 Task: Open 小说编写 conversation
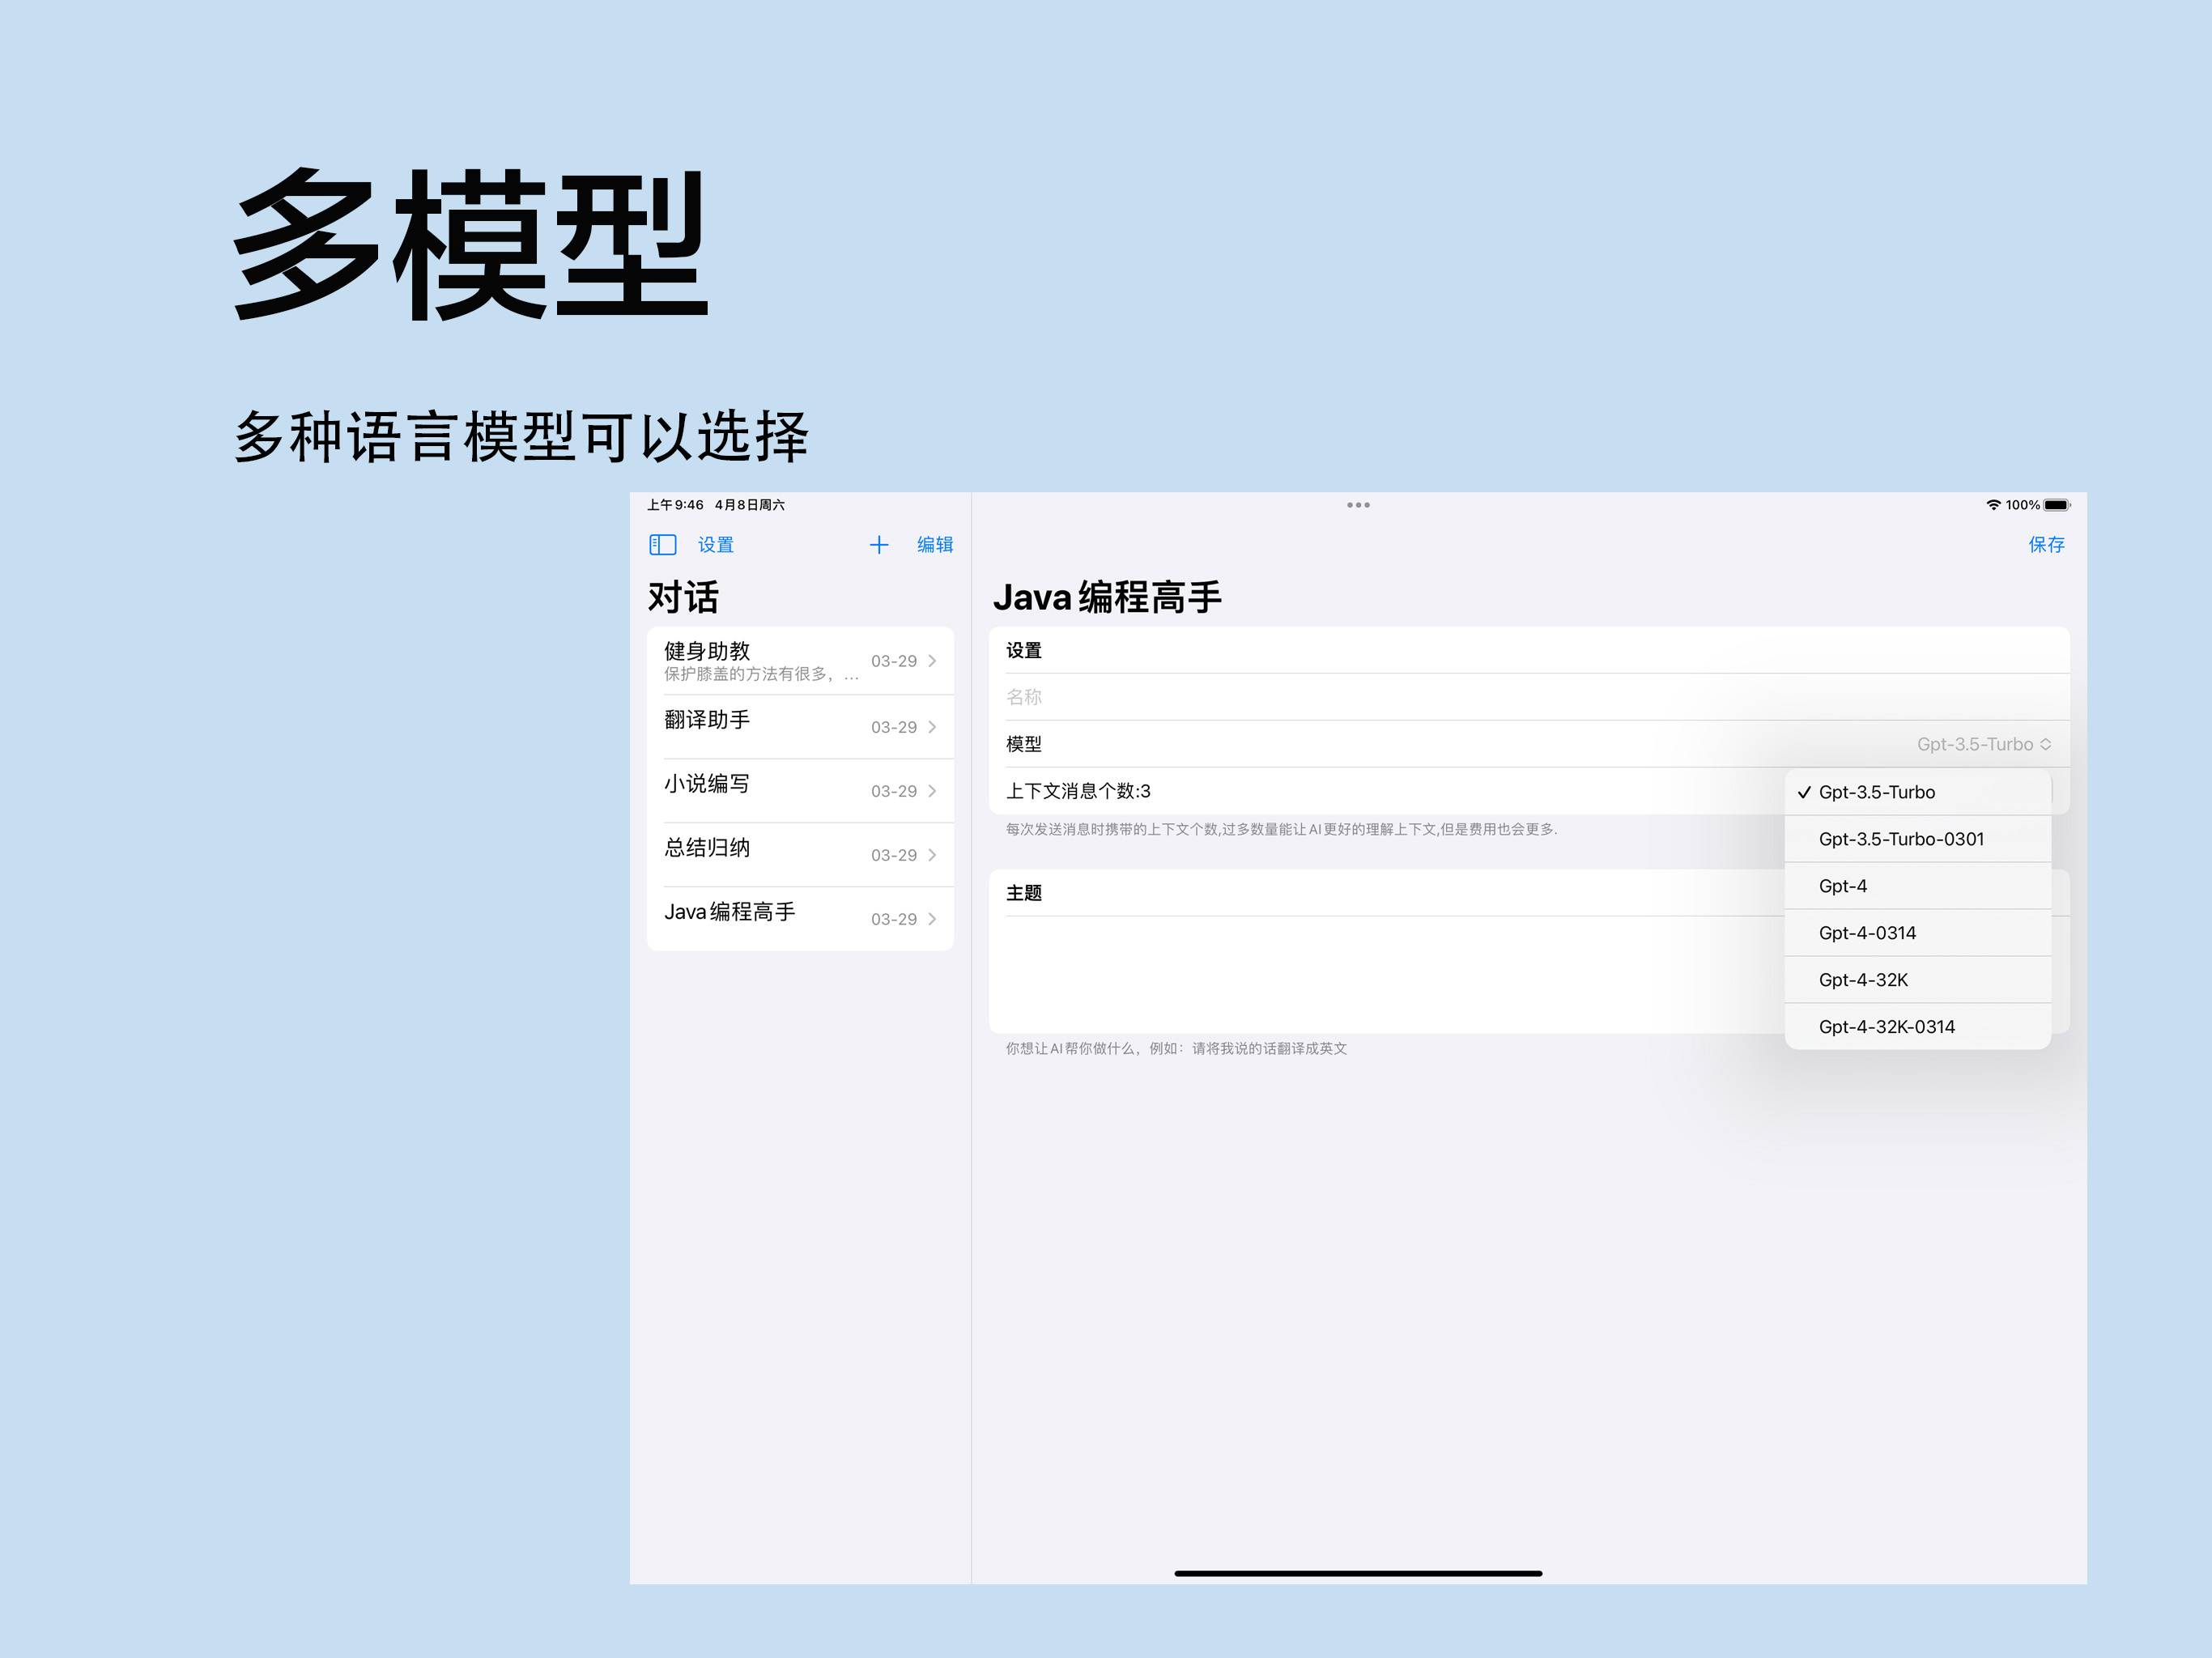pos(800,791)
